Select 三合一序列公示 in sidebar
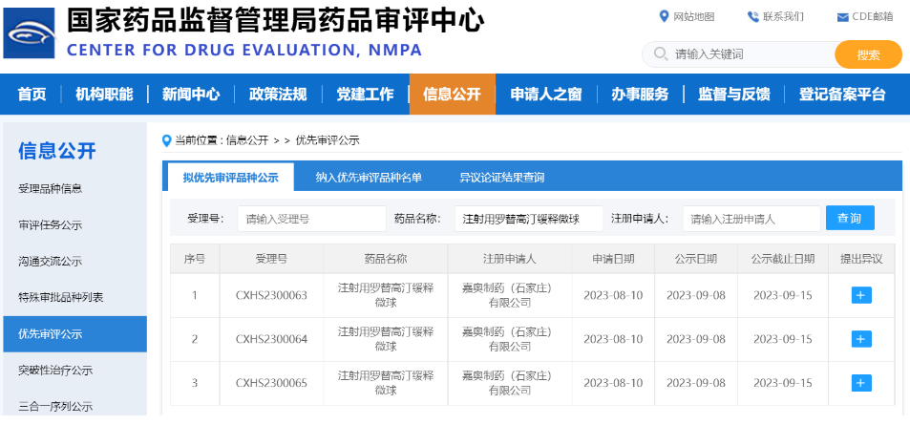The image size is (910, 425). (55, 407)
